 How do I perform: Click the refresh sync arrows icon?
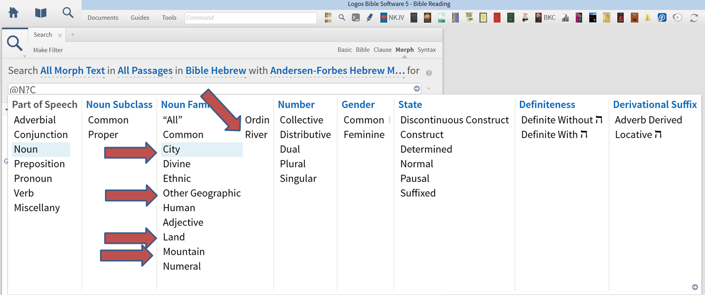[x=694, y=17]
